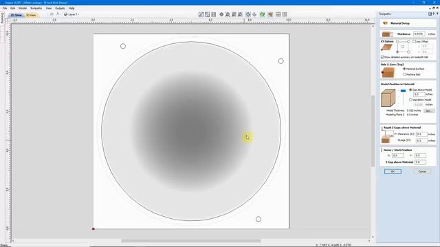Switch to the 2D View tab
This screenshot has height=247, width=440.
[x=16, y=15]
